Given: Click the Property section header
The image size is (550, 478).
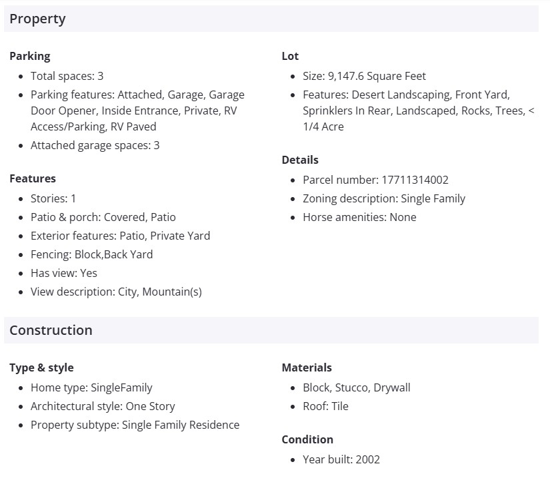Looking at the screenshot, I should coord(38,19).
